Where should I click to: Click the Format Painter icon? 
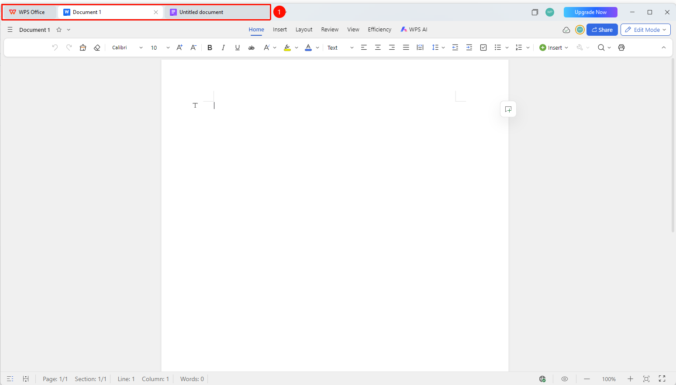click(83, 48)
